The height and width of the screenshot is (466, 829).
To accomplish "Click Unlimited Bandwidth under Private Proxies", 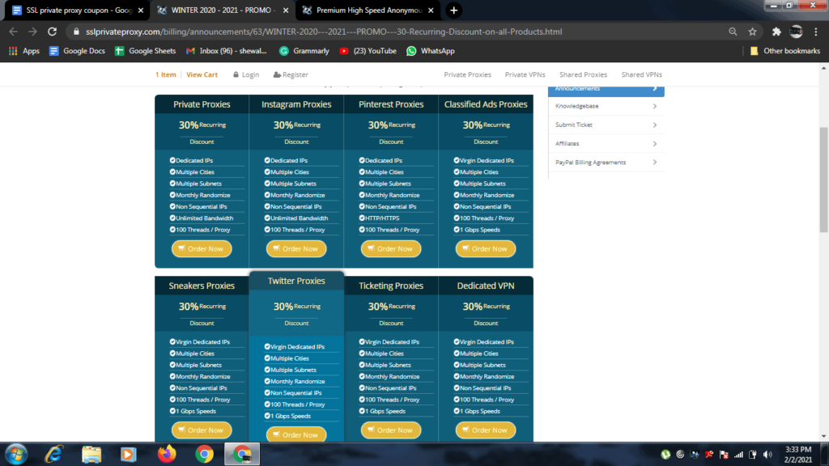I will coord(205,218).
